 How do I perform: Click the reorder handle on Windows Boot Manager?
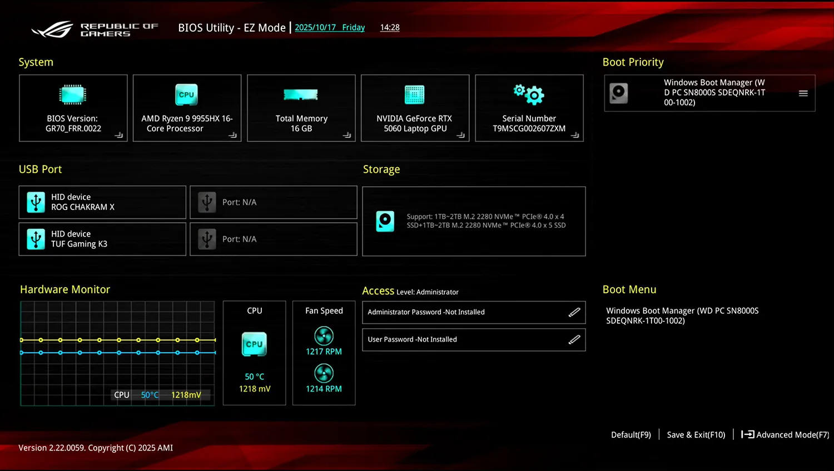[x=803, y=93]
